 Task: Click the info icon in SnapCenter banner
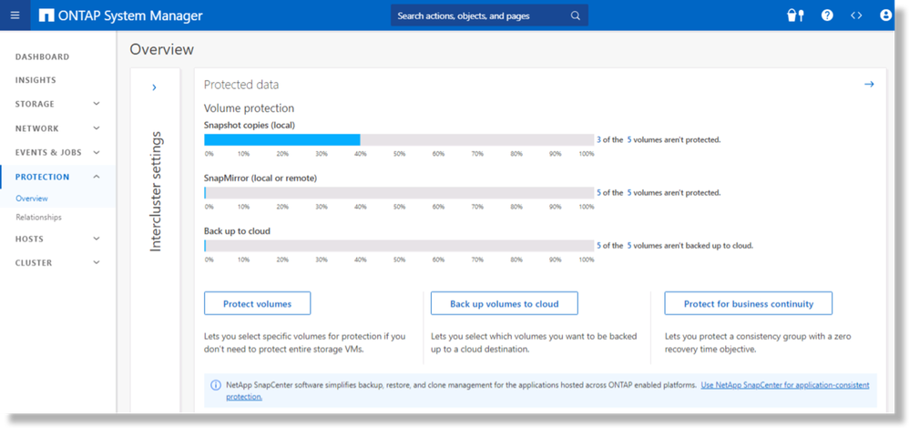[215, 385]
